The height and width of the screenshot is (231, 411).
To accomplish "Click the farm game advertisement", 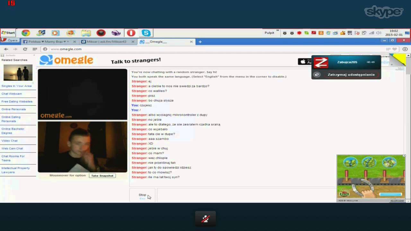I will pyautogui.click(x=371, y=177).
